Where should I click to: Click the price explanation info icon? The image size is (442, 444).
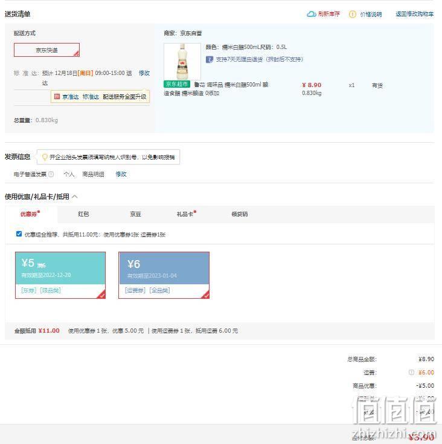(353, 14)
